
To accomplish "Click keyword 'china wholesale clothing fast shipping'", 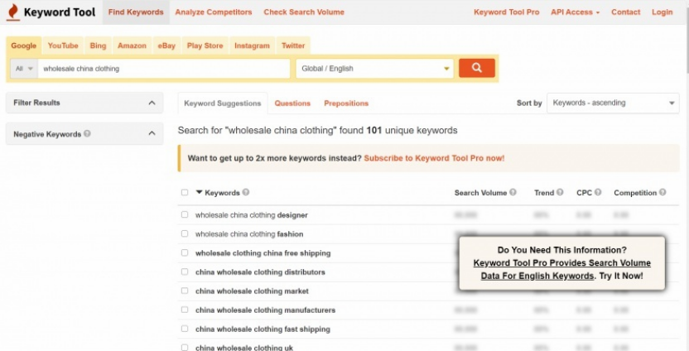I will point(263,329).
